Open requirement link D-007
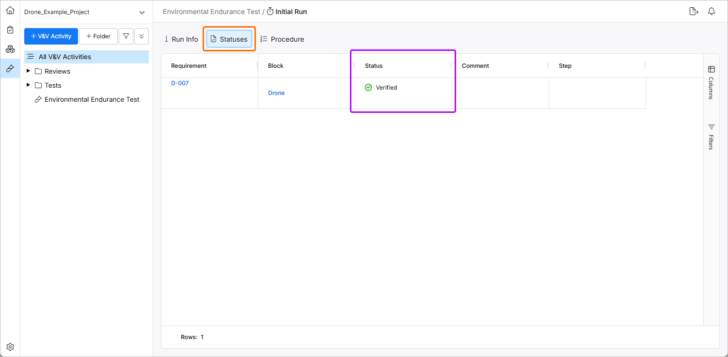 180,83
